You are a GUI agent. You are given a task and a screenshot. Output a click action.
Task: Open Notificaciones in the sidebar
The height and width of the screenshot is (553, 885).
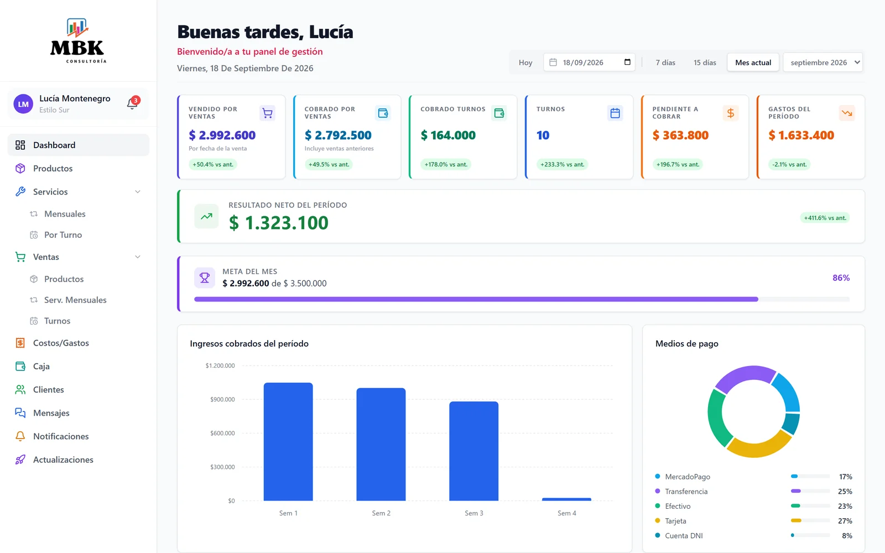click(x=79, y=436)
